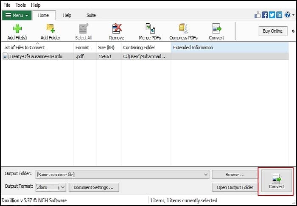This screenshot has height=206, width=297.
Task: Switch to the Suite tab
Action: pyautogui.click(x=91, y=15)
